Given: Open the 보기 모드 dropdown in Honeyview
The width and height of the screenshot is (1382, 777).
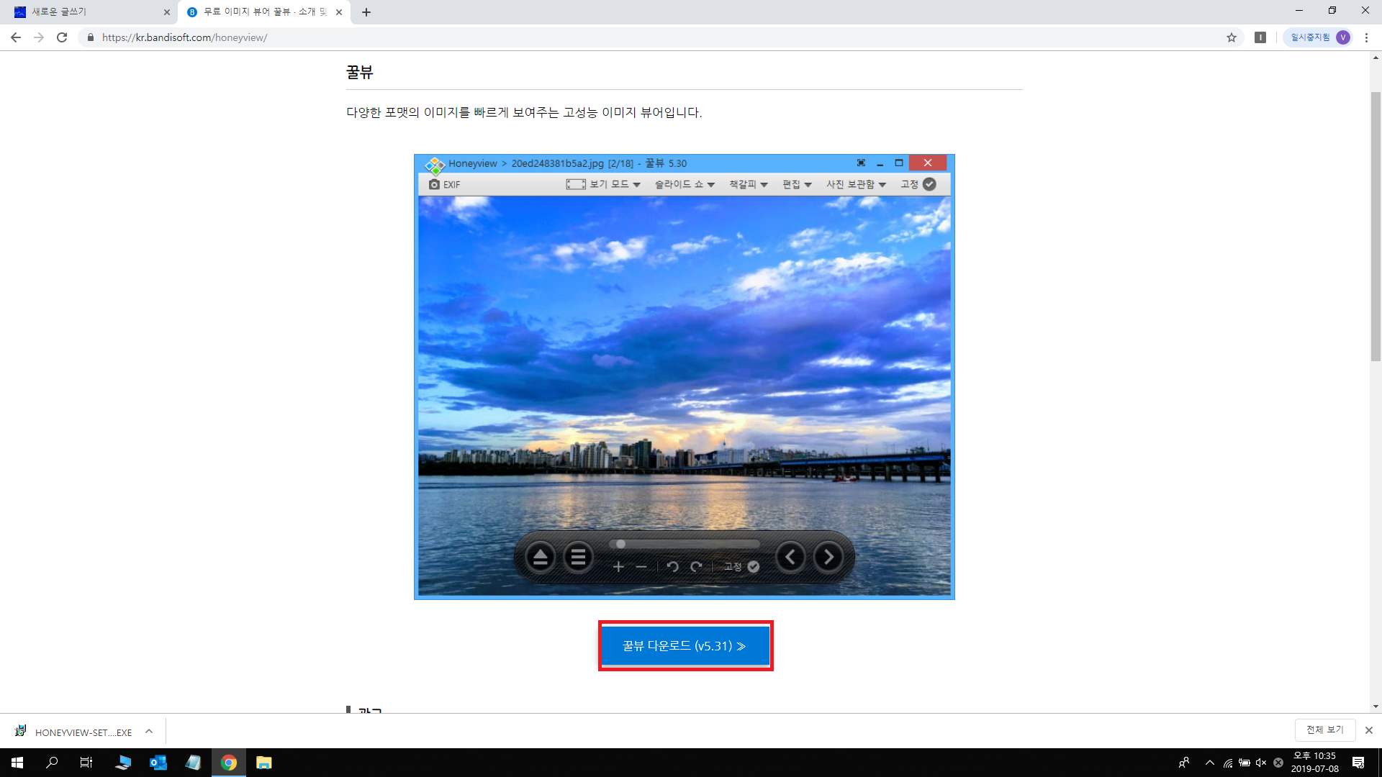Looking at the screenshot, I should tap(603, 184).
